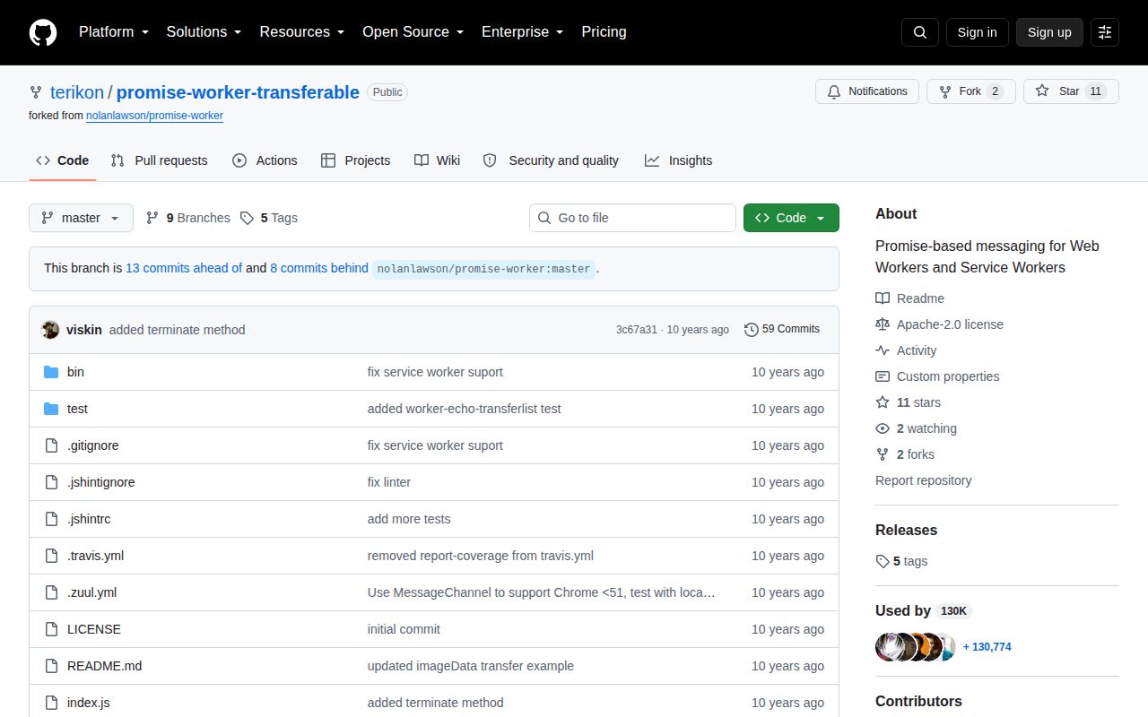The height and width of the screenshot is (717, 1148).
Task: Click the pulse icon beside Activity
Action: click(x=883, y=350)
